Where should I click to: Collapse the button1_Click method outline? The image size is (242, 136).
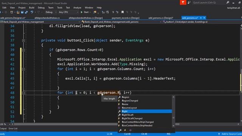(x=23, y=40)
